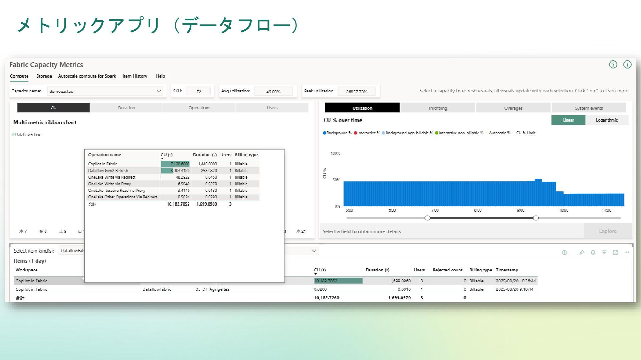Click the 木 21 date axis label
The width and height of the screenshot is (641, 360).
301,231
